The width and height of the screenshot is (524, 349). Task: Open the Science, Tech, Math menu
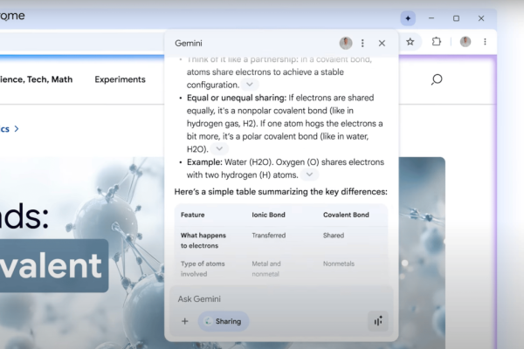tap(36, 79)
